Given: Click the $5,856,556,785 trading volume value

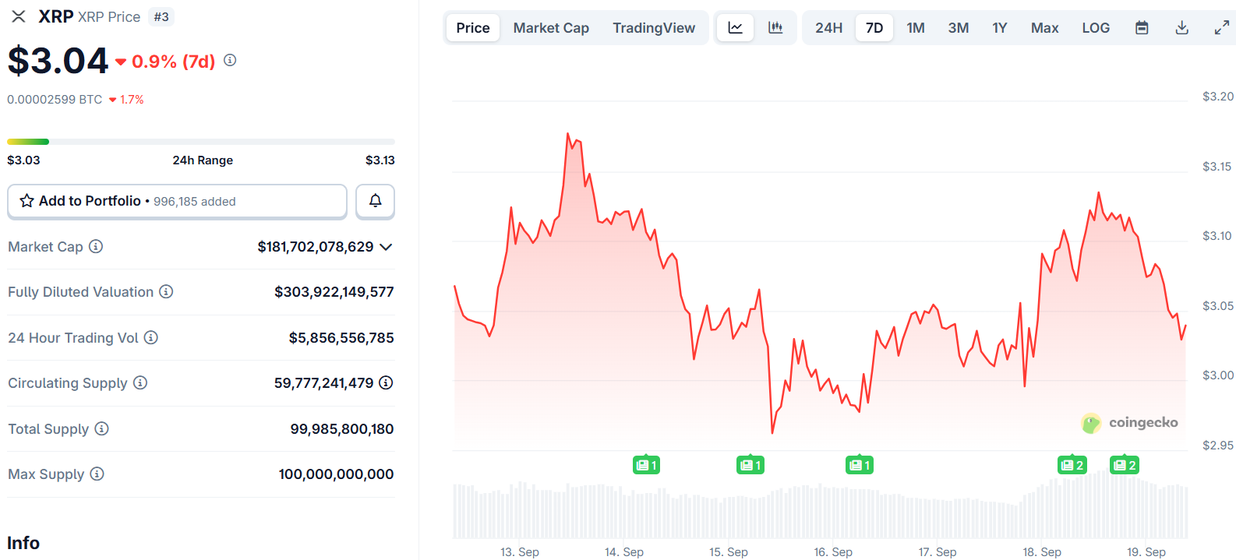Looking at the screenshot, I should coord(341,338).
